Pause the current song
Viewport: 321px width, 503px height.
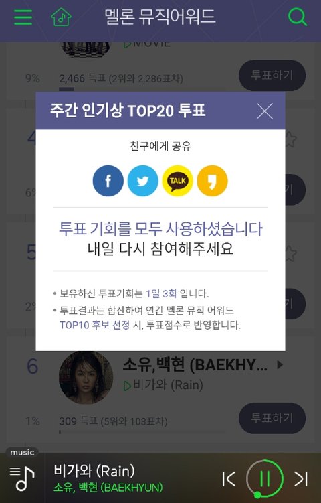[265, 479]
